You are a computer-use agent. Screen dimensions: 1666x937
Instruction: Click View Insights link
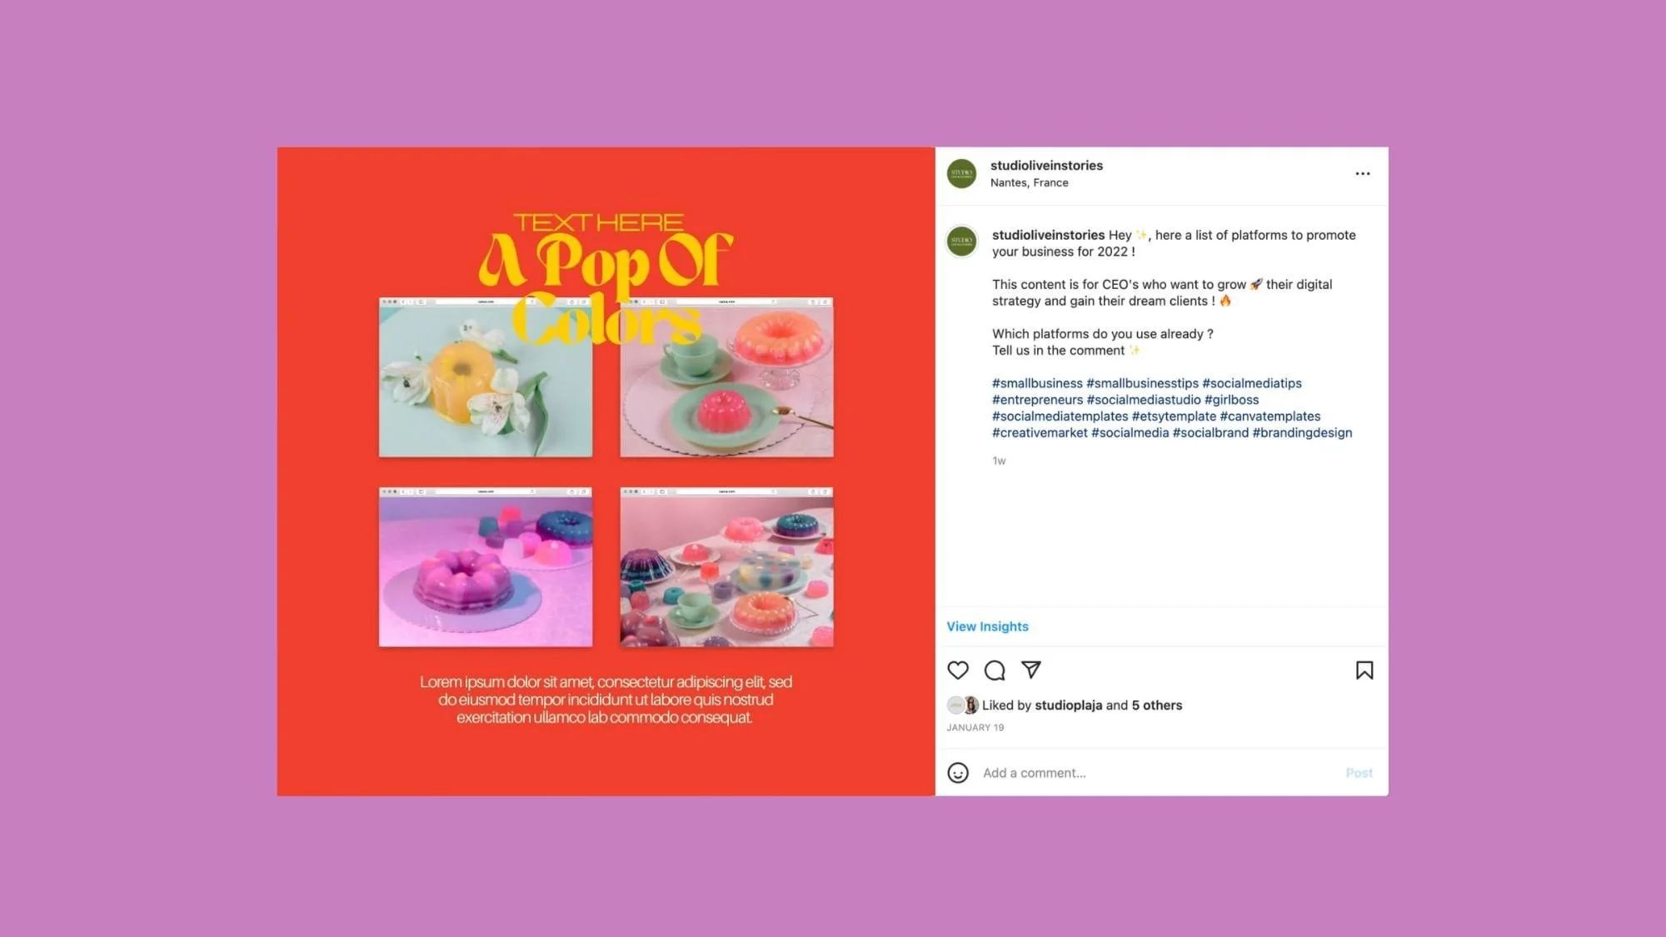[987, 626]
